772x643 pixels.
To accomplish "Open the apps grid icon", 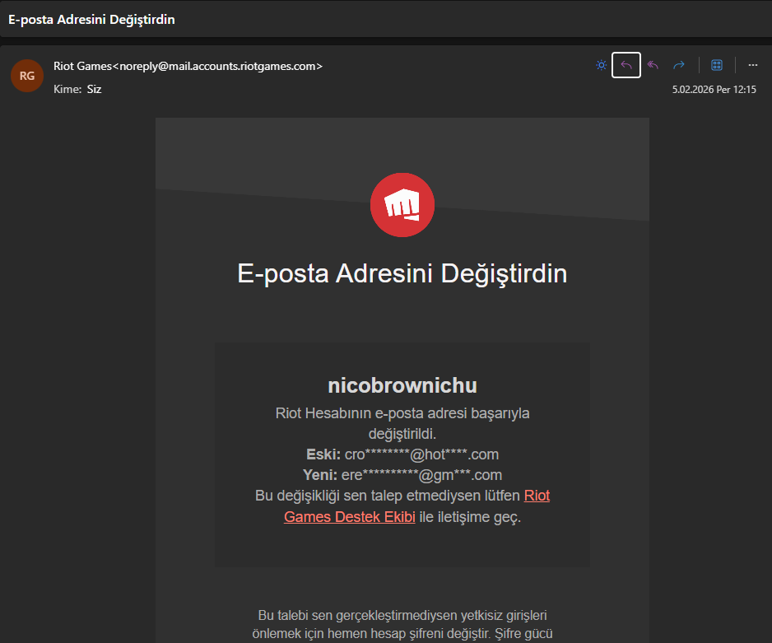I will 717,65.
